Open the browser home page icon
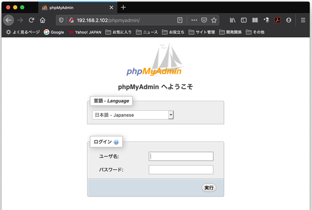The image size is (312, 210). 43,20
